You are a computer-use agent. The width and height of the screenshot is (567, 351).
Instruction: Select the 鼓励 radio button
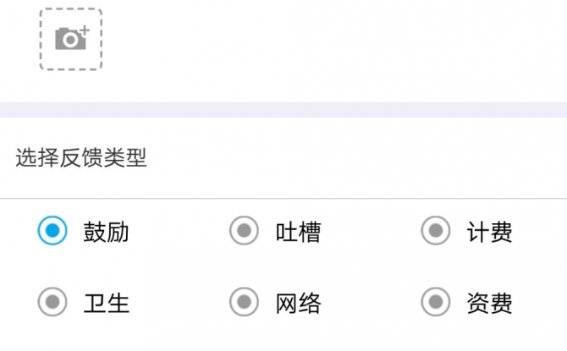pyautogui.click(x=52, y=230)
